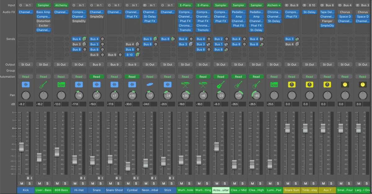This screenshot has width=372, height=194.
Task: Open Bus 9 output menu on Cymbal strip
Action: click(132, 65)
